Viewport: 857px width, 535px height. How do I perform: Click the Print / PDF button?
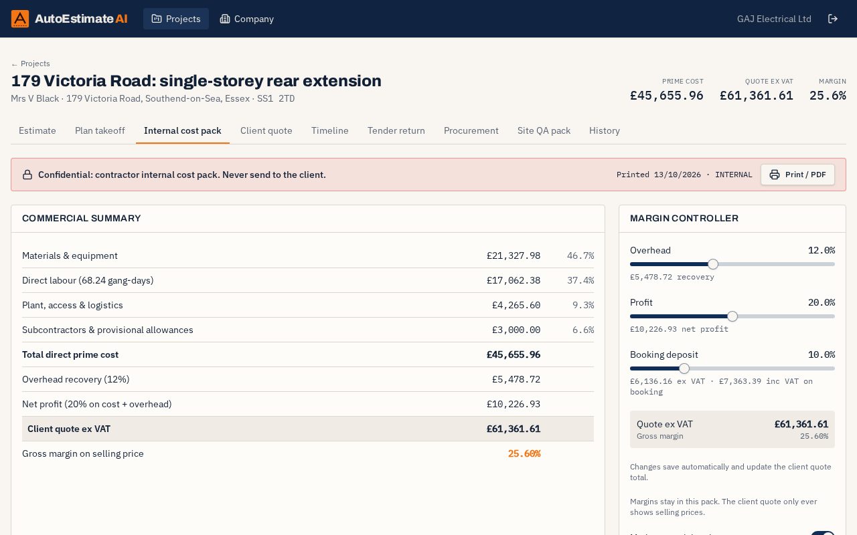797,175
